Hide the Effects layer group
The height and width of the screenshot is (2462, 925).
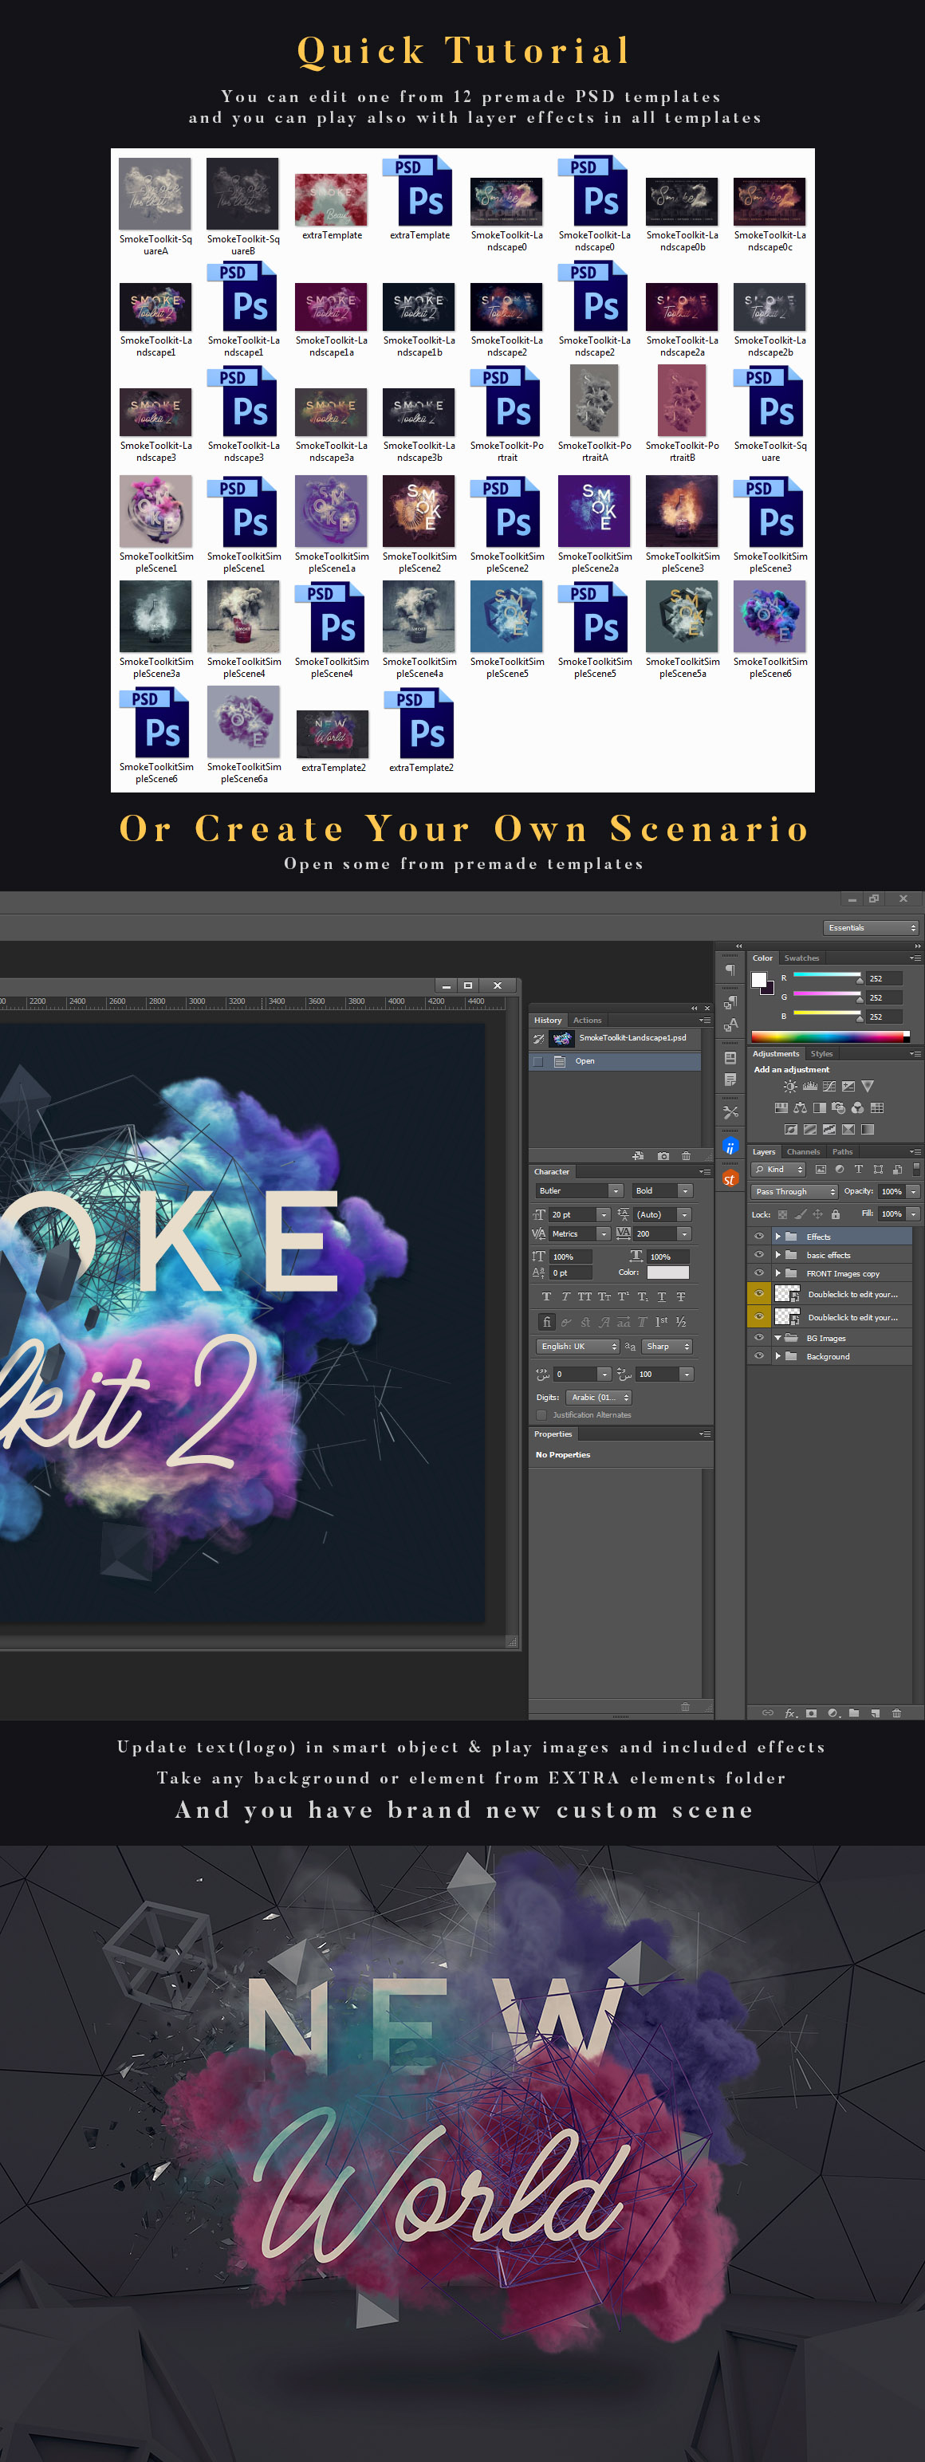point(758,1237)
